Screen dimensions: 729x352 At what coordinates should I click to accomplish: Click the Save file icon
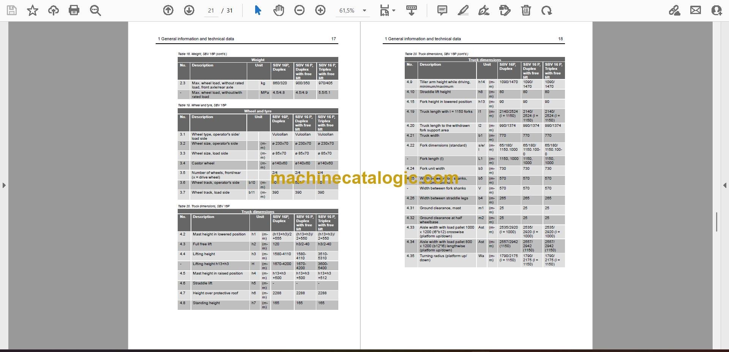12,10
